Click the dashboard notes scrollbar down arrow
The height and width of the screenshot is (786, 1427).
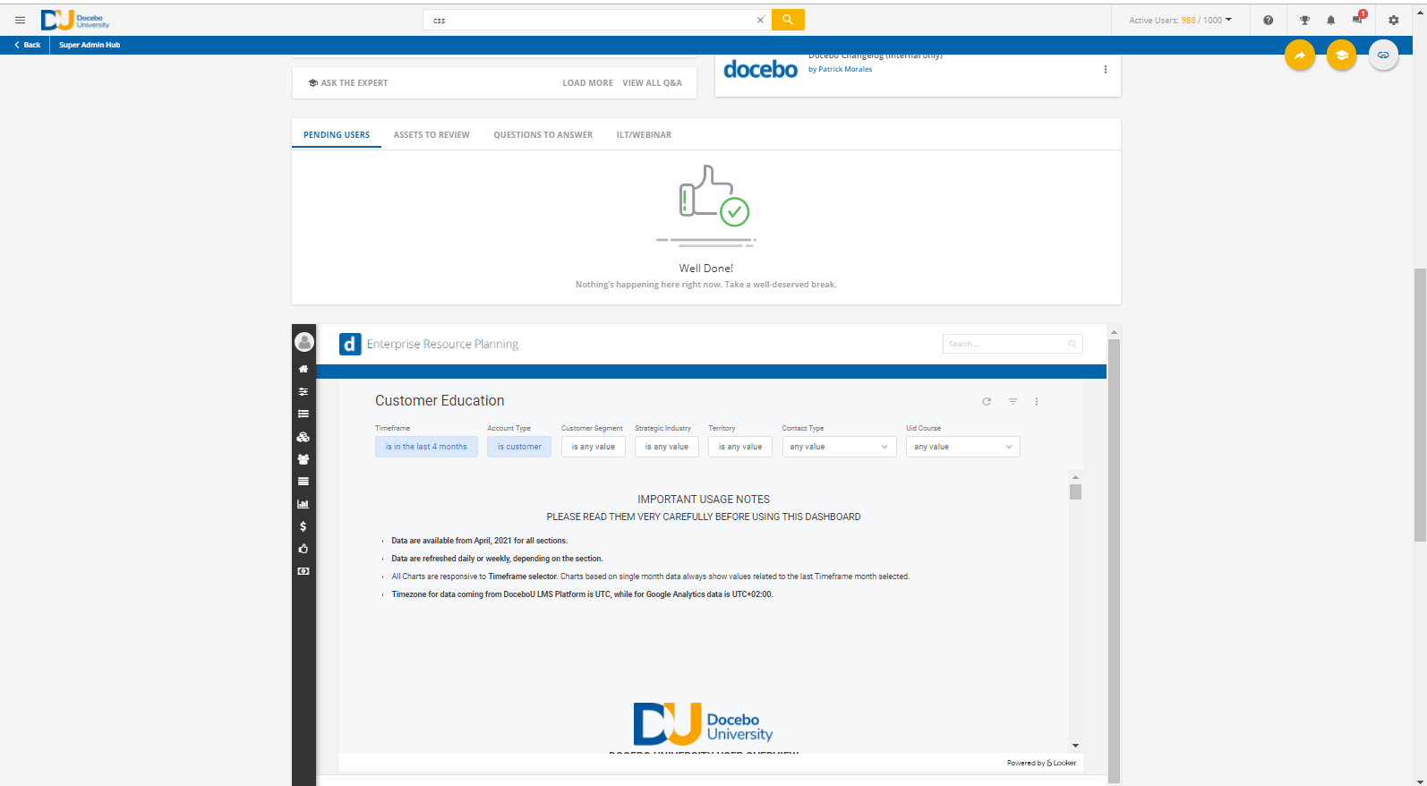pos(1075,745)
